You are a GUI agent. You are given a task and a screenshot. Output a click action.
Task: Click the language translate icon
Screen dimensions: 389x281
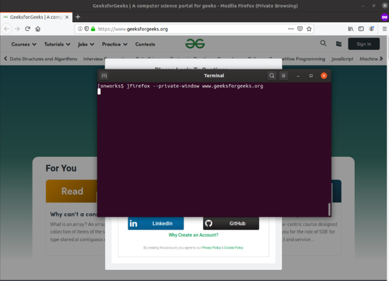pyautogui.click(x=339, y=44)
